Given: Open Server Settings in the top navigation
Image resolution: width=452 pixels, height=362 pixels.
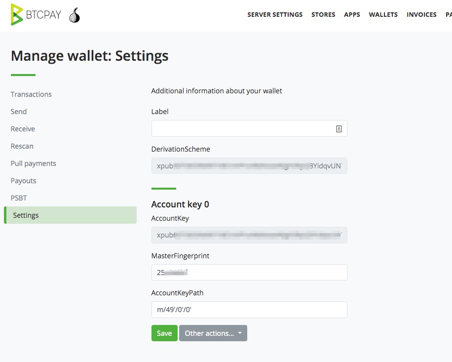Looking at the screenshot, I should (275, 14).
